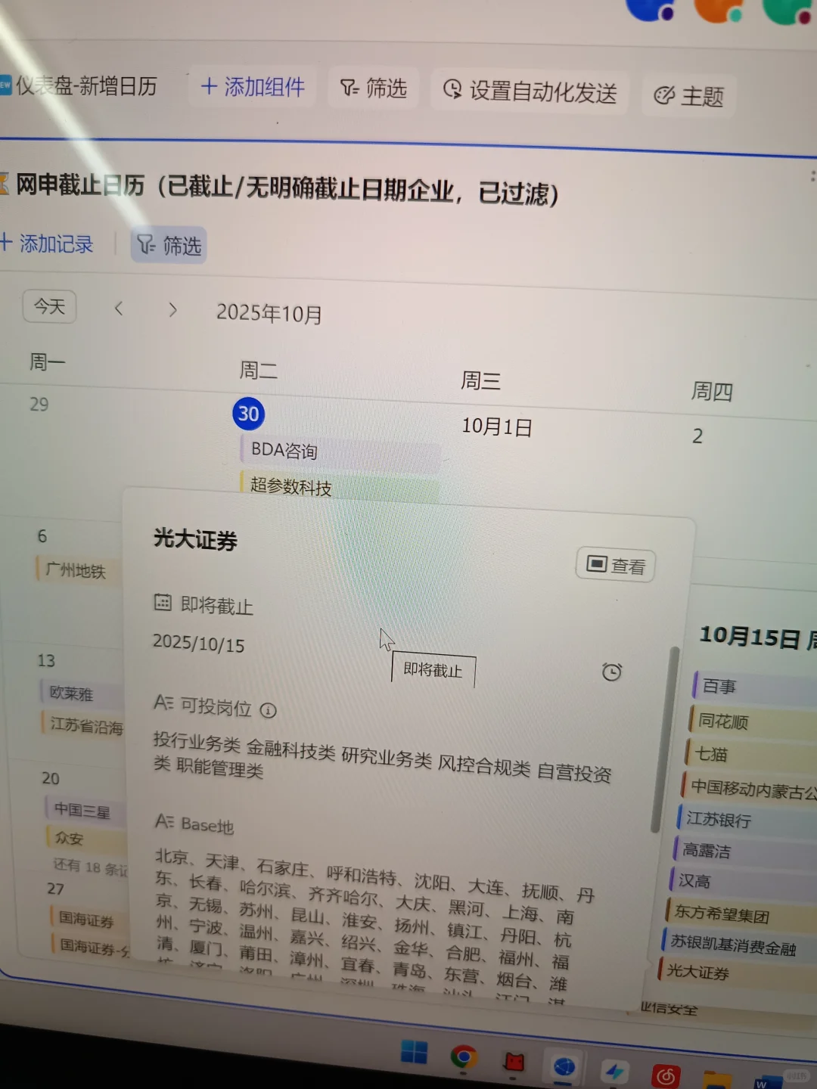The image size is (817, 1089).
Task: Select 同花顺 in the 10月15日 list
Action: (752, 721)
